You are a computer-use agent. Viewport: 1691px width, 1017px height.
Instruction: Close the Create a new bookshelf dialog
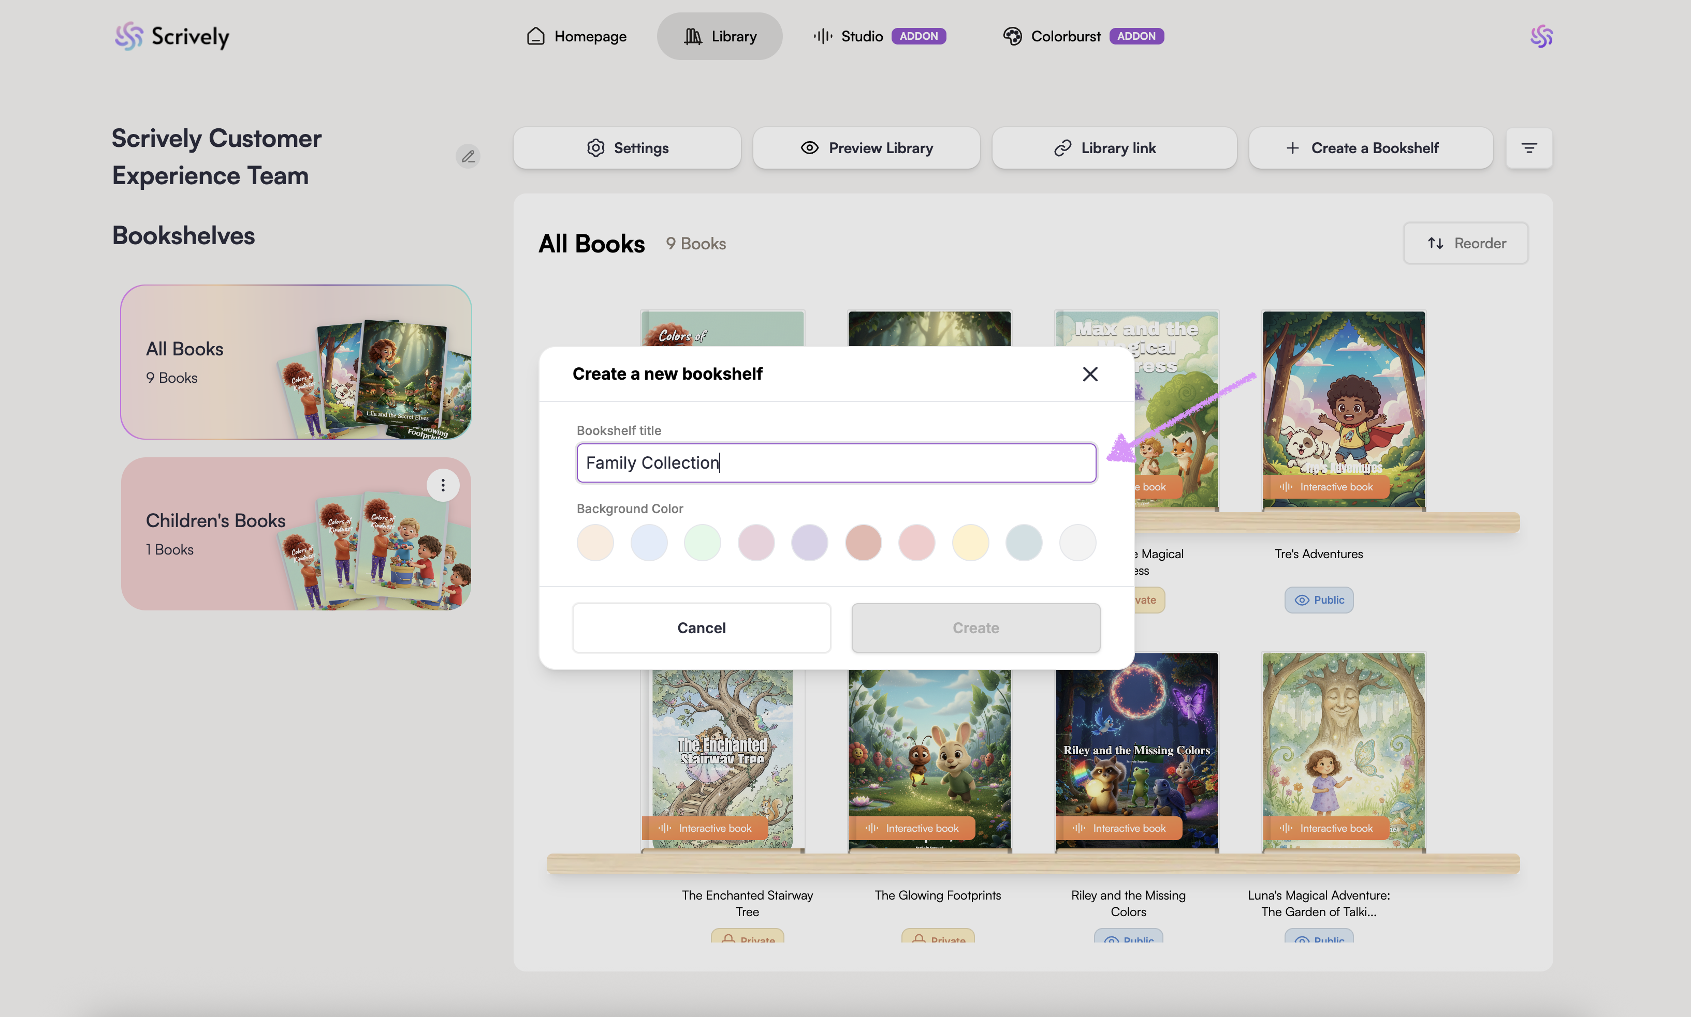[1089, 373]
